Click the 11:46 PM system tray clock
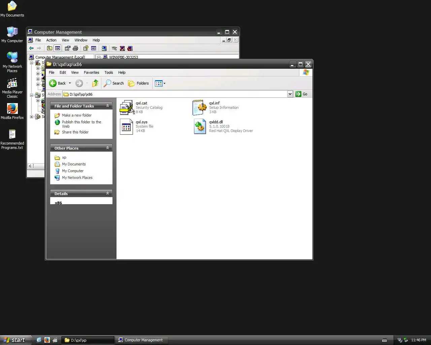This screenshot has height=345, width=431. [x=419, y=340]
